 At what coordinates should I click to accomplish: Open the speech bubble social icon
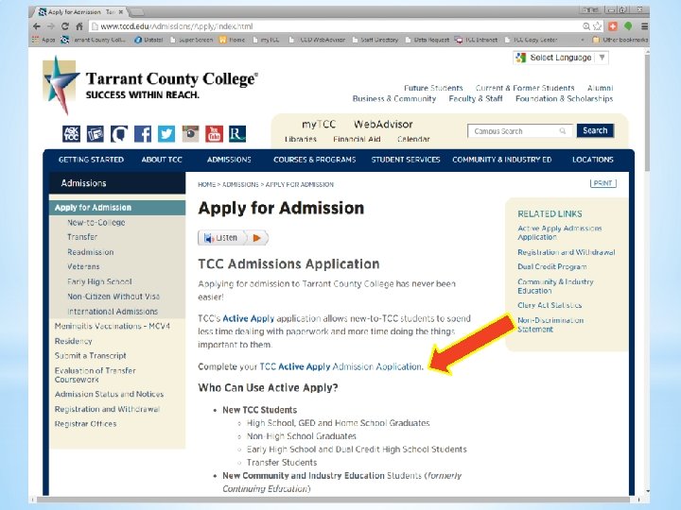click(119, 133)
